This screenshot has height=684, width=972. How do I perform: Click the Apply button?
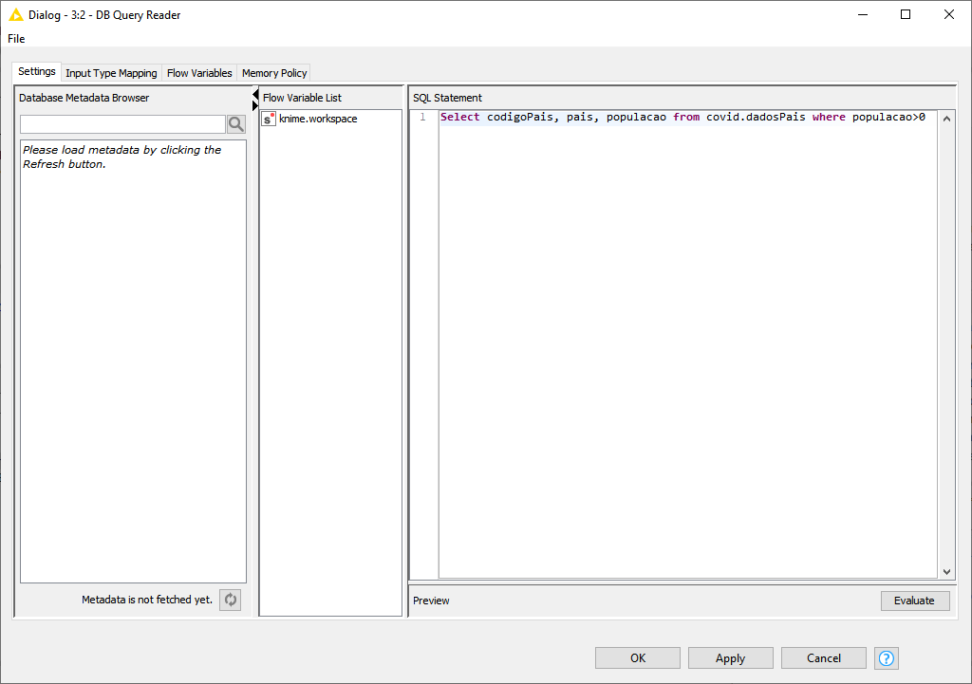[730, 658]
